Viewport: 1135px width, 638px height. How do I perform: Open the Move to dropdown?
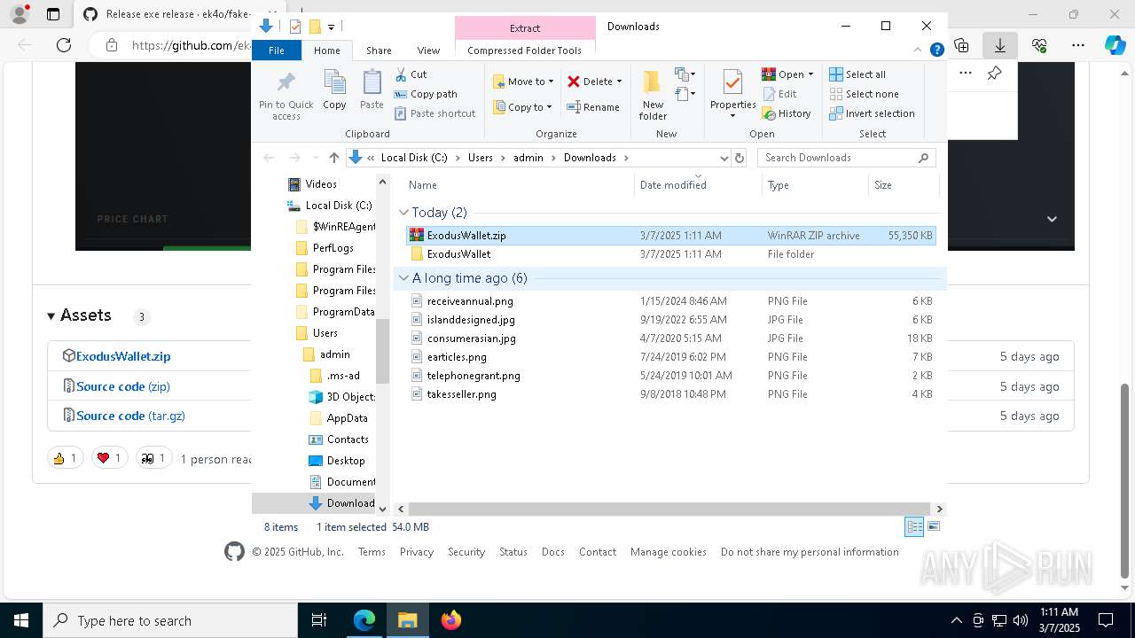pyautogui.click(x=523, y=82)
